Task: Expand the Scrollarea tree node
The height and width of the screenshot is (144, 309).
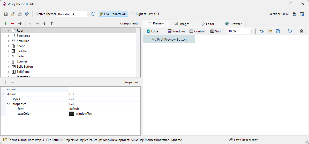Action: click(8, 36)
